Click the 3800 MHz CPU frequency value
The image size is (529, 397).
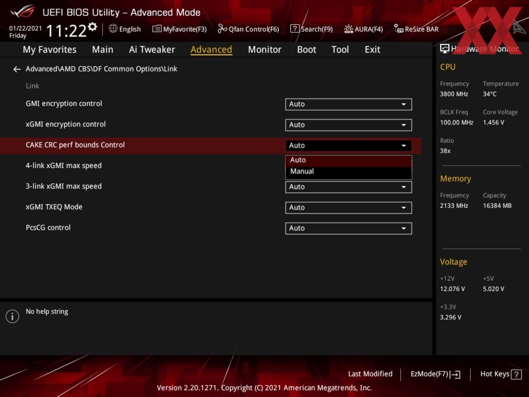(x=454, y=94)
